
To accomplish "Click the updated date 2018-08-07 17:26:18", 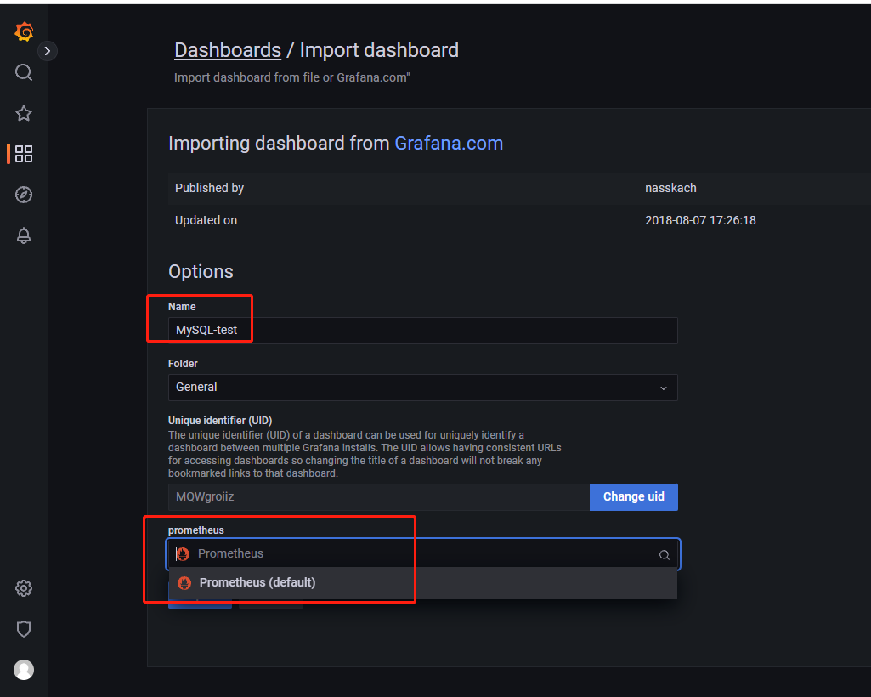I will pyautogui.click(x=700, y=221).
